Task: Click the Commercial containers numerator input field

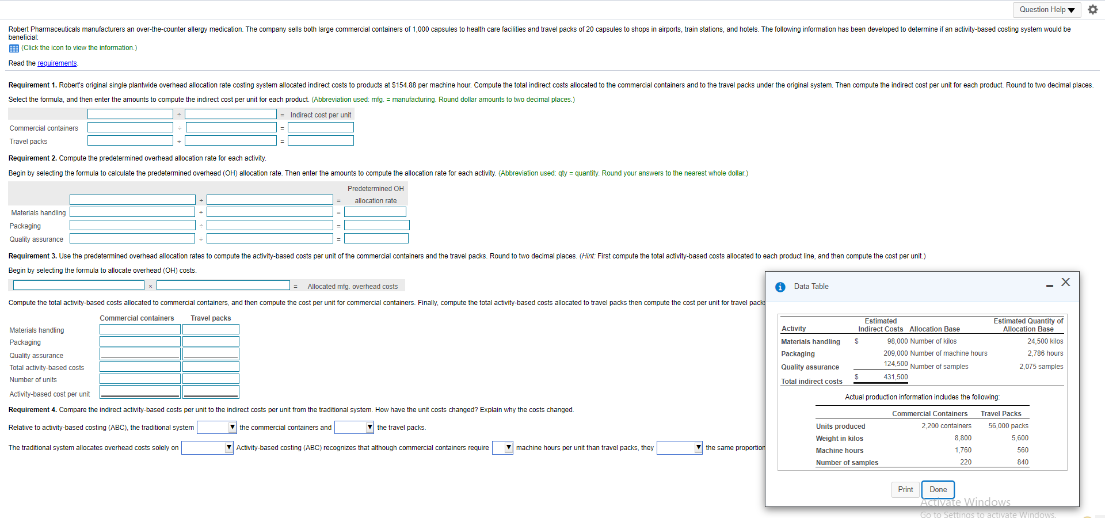Action: 130,127
